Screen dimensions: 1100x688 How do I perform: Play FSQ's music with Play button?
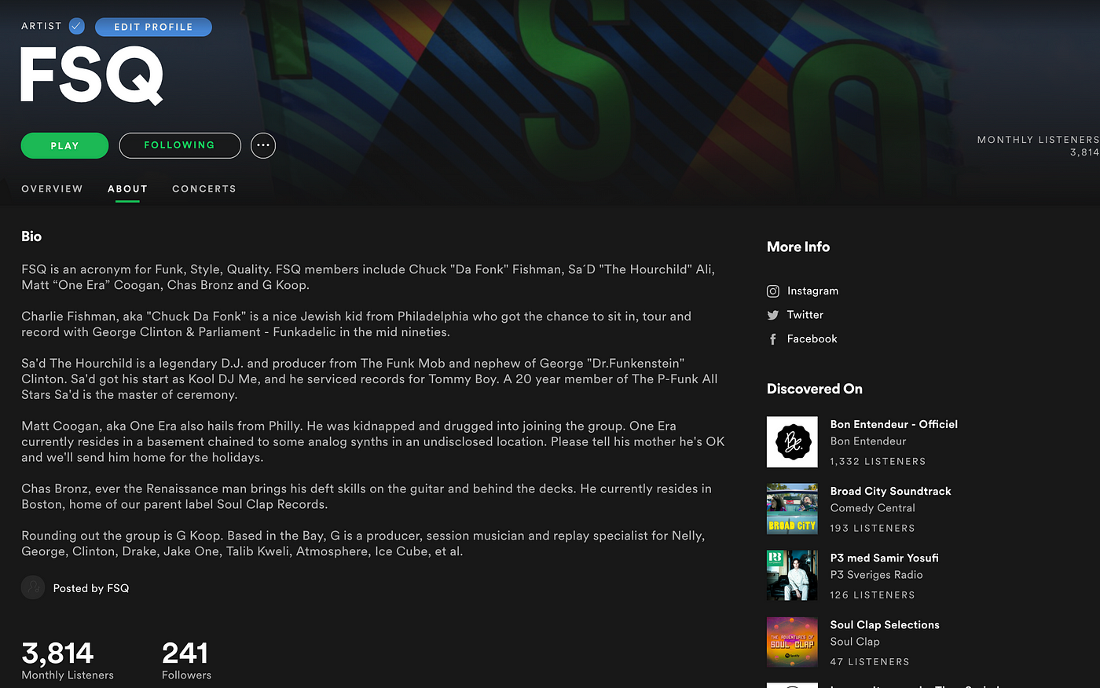pos(64,145)
